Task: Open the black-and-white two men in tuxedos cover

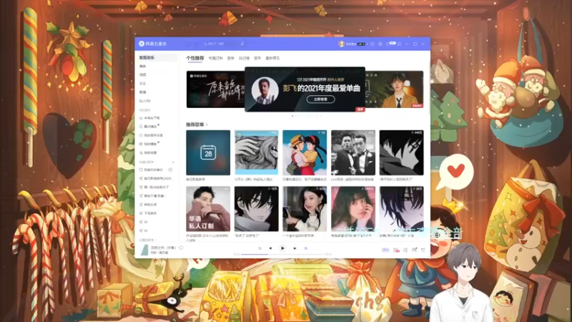Action: pos(353,152)
